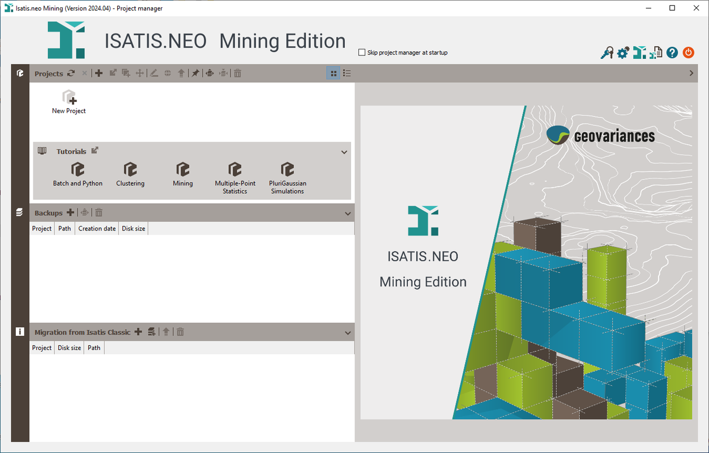This screenshot has height=453, width=709.
Task: Click Creation date column header
Action: [x=97, y=228]
